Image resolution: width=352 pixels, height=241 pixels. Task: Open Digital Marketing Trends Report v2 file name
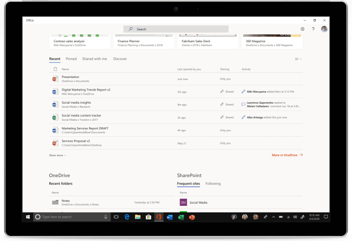pos(86,90)
